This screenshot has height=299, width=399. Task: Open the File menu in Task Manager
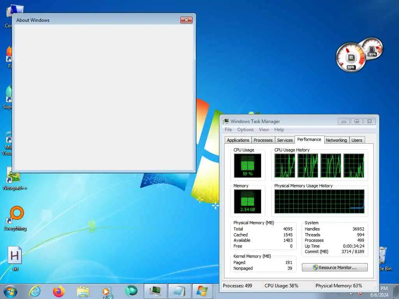(228, 130)
